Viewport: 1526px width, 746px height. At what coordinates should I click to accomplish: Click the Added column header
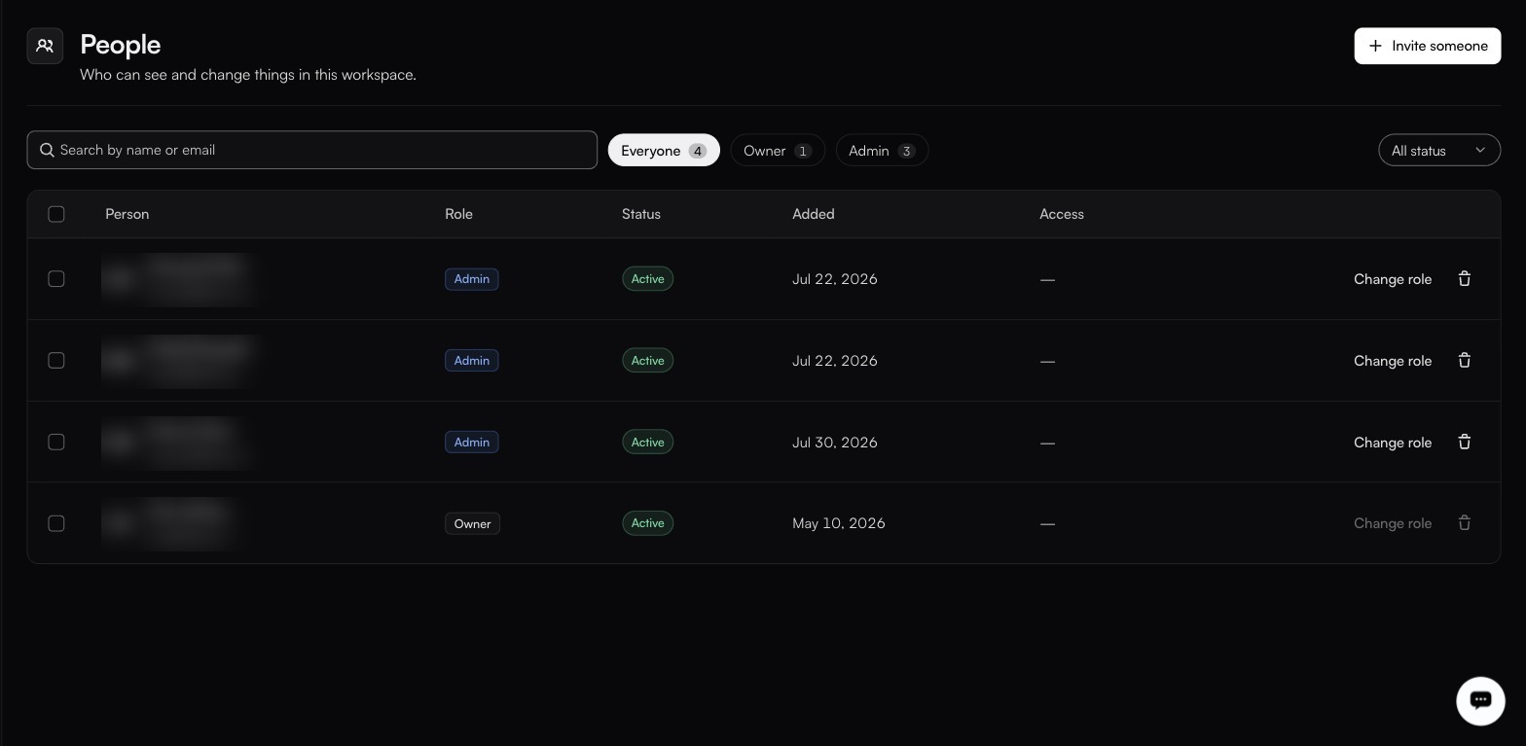[814, 214]
